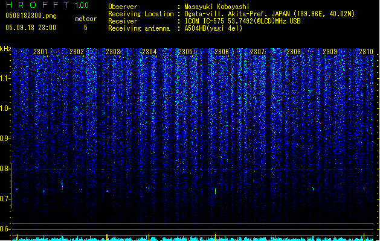Image resolution: width=380 pixels, height=241 pixels.
Task: Click the 'Observer' field label
Action: pyautogui.click(x=123, y=7)
